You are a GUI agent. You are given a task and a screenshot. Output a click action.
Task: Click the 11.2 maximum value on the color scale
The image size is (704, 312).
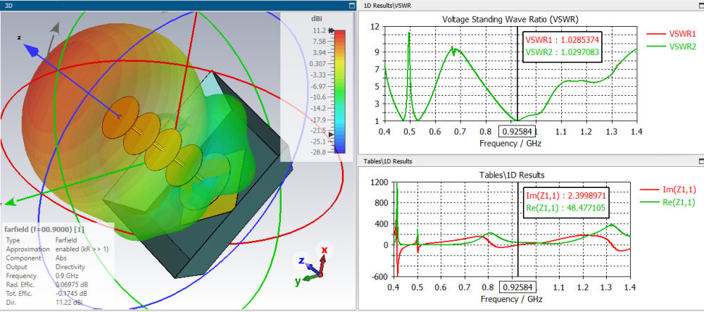[319, 30]
